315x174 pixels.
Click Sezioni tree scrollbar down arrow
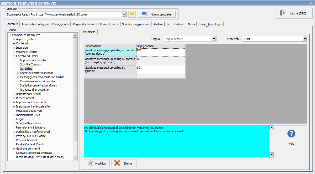75,158
